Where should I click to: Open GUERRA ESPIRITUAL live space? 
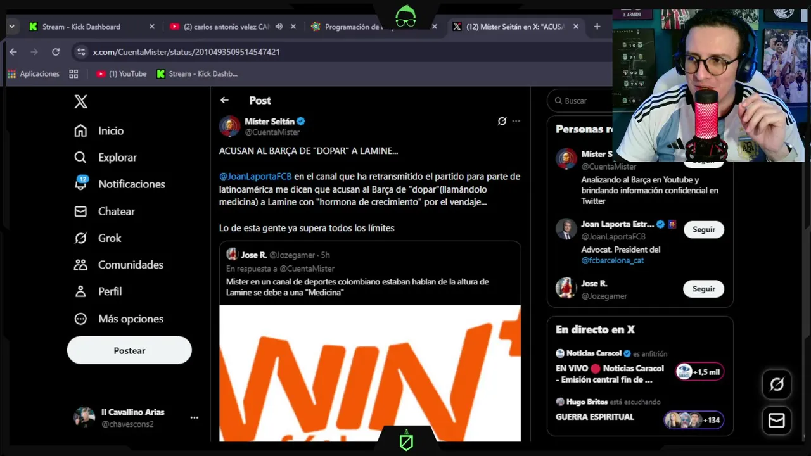(x=595, y=417)
